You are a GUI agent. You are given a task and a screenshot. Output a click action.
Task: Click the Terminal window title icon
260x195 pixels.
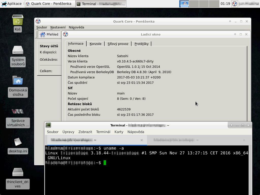(48, 125)
